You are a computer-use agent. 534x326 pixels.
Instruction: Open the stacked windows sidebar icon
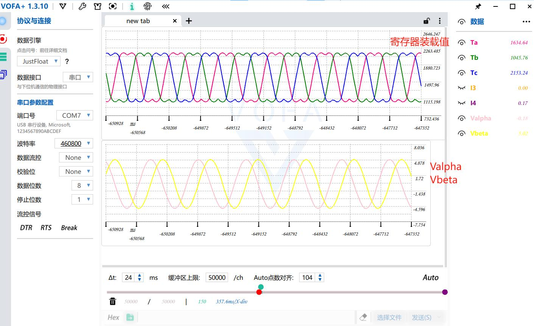(3, 75)
